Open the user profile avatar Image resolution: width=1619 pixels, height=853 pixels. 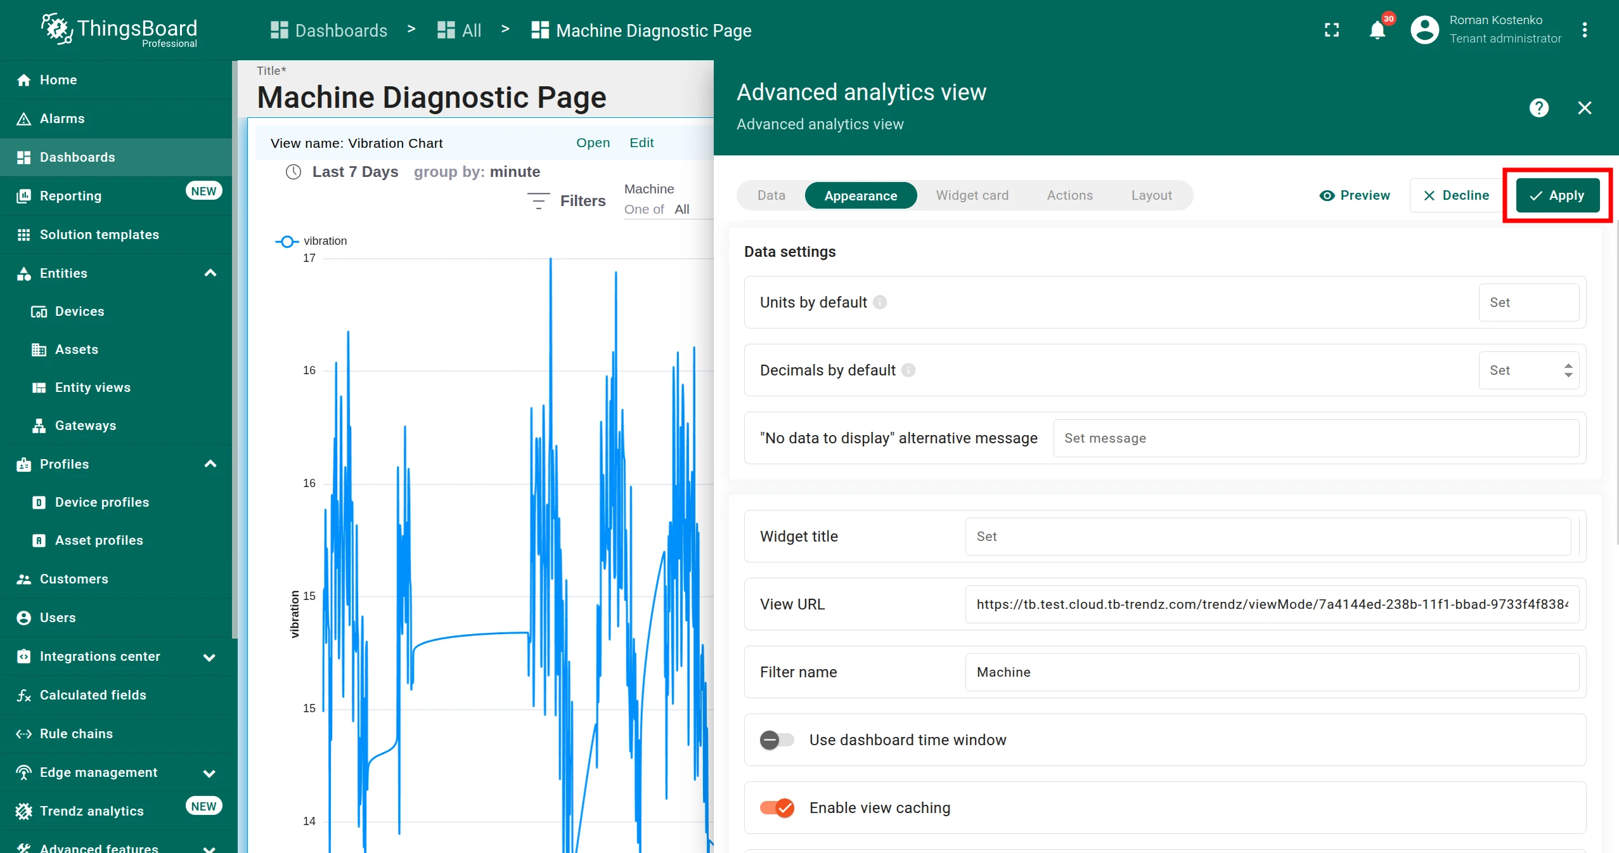(1424, 30)
